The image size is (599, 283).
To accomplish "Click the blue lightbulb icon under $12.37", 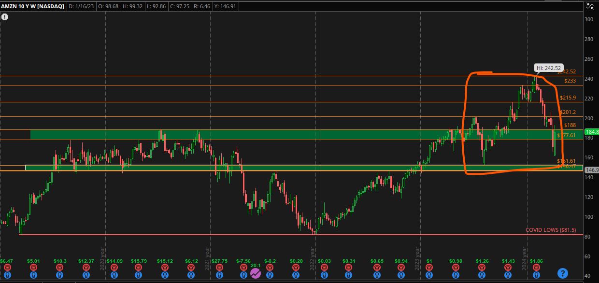I will [86, 274].
